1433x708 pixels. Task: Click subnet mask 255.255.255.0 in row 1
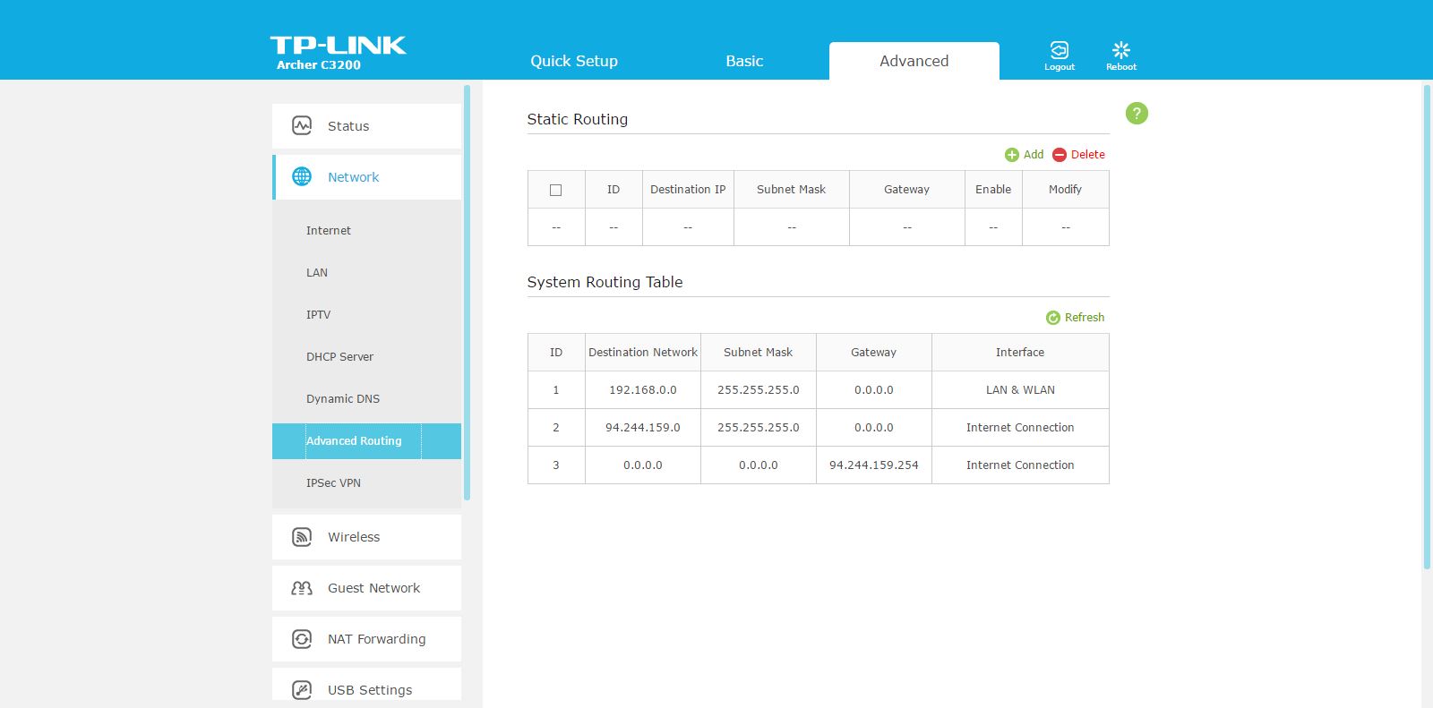[759, 390]
